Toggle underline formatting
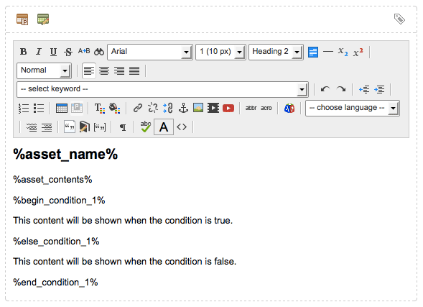423x307 pixels. point(53,52)
